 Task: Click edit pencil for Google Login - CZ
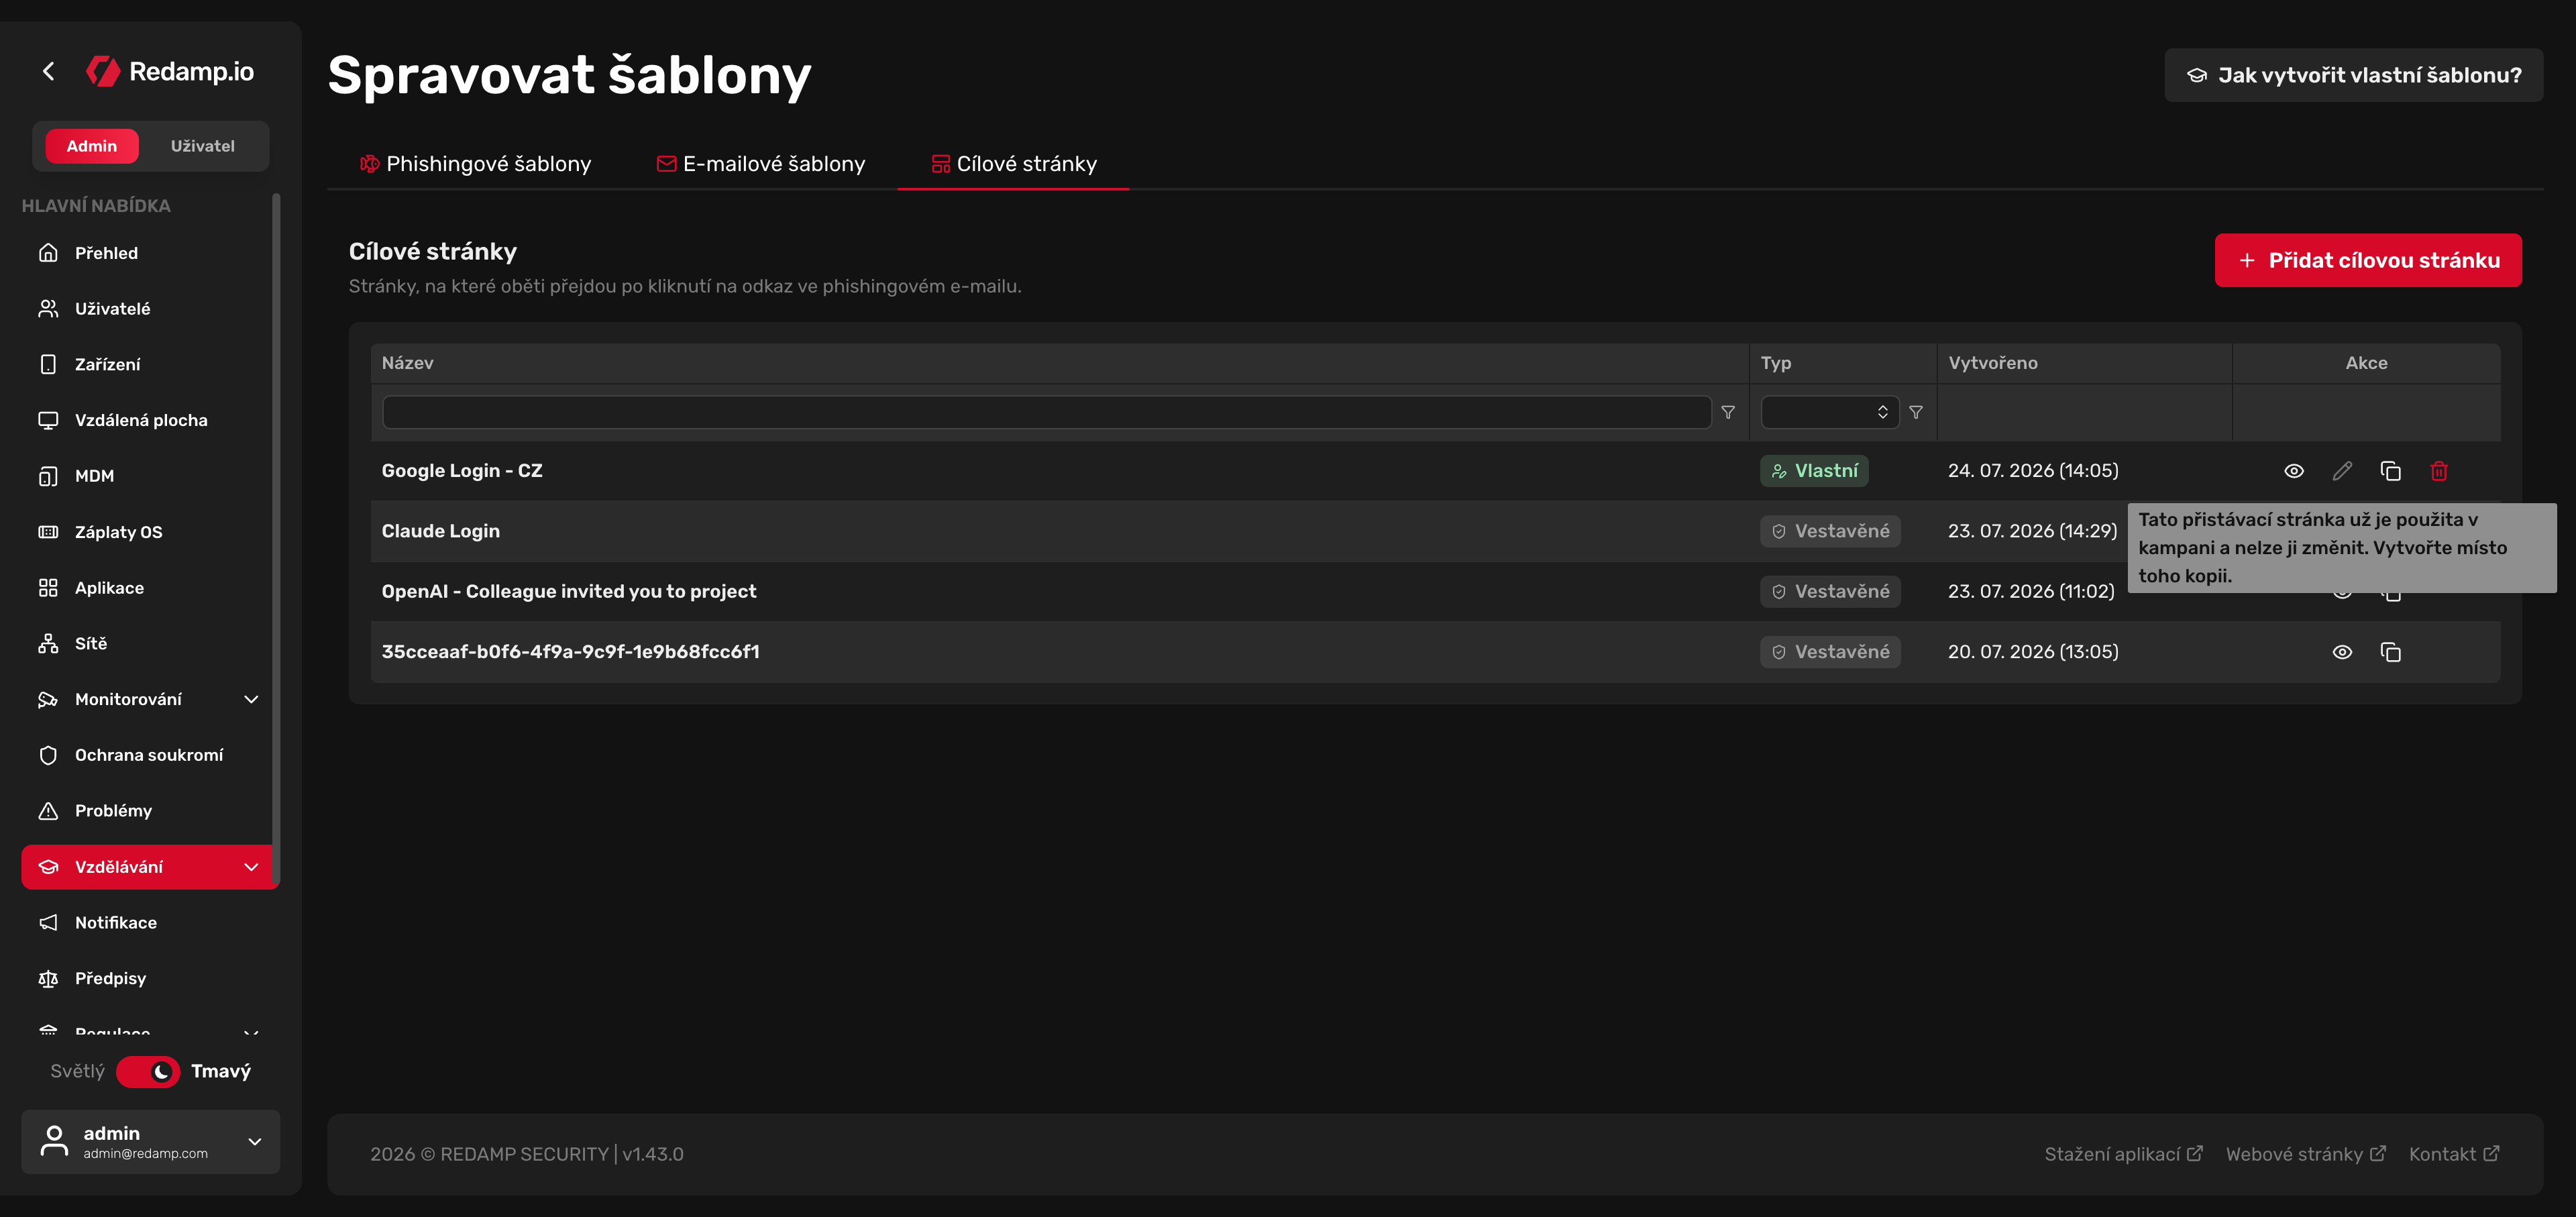2342,471
